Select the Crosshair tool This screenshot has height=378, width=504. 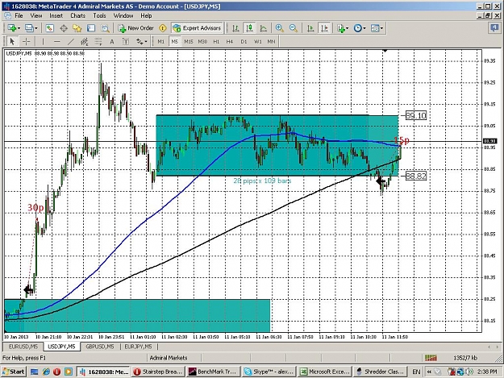coord(26,41)
